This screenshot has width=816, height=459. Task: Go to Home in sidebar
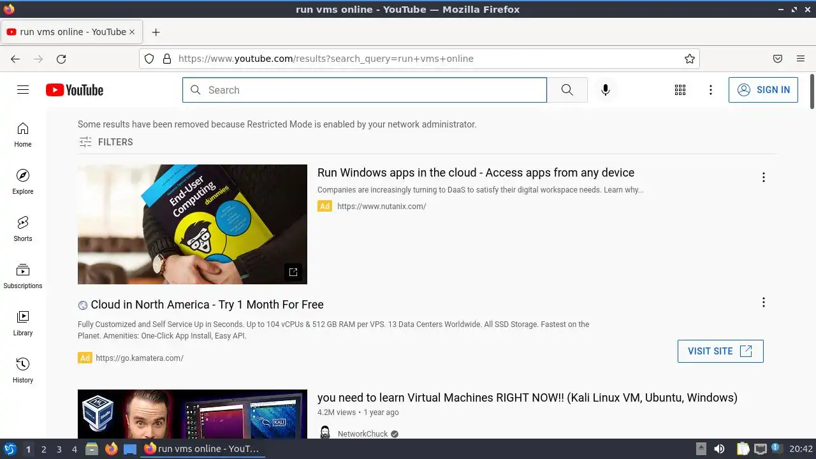tap(23, 135)
